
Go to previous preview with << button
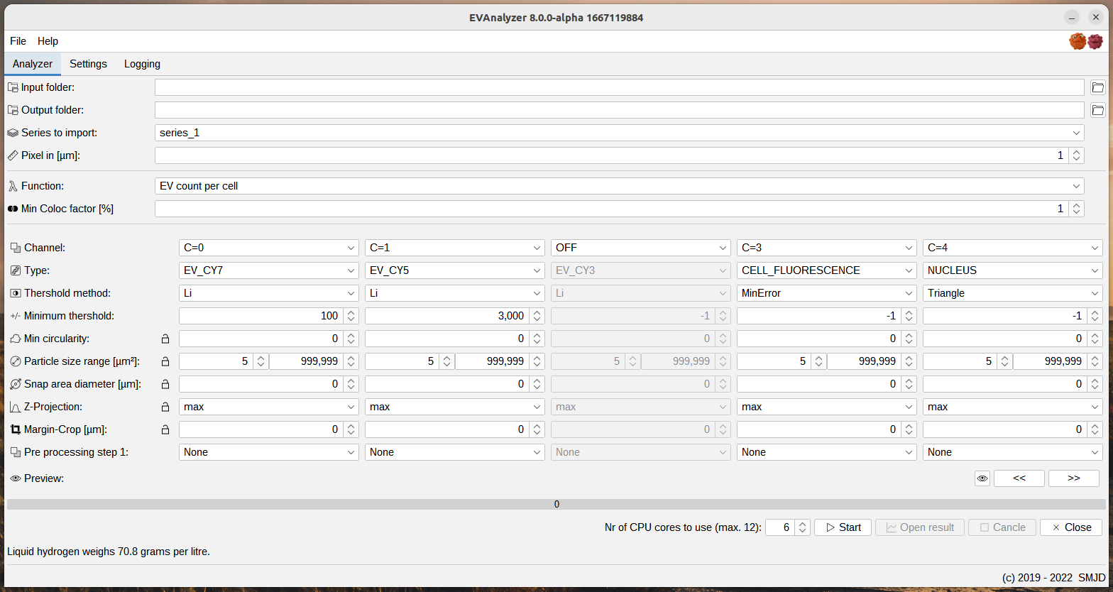point(1019,478)
